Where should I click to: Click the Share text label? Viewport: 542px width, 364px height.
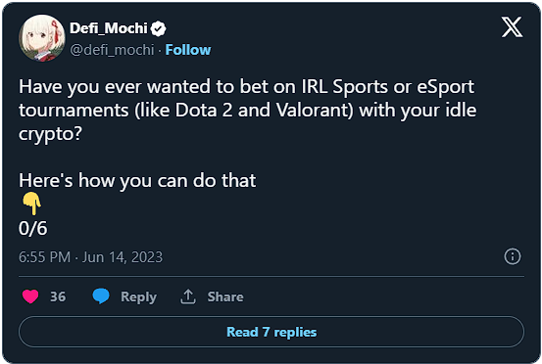225,296
